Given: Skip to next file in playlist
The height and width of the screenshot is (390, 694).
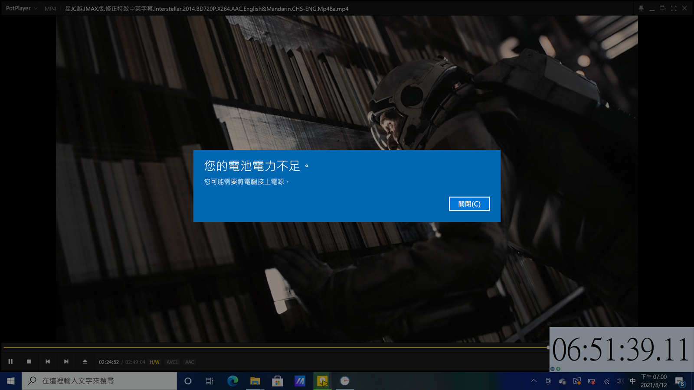Looking at the screenshot, I should (x=66, y=361).
